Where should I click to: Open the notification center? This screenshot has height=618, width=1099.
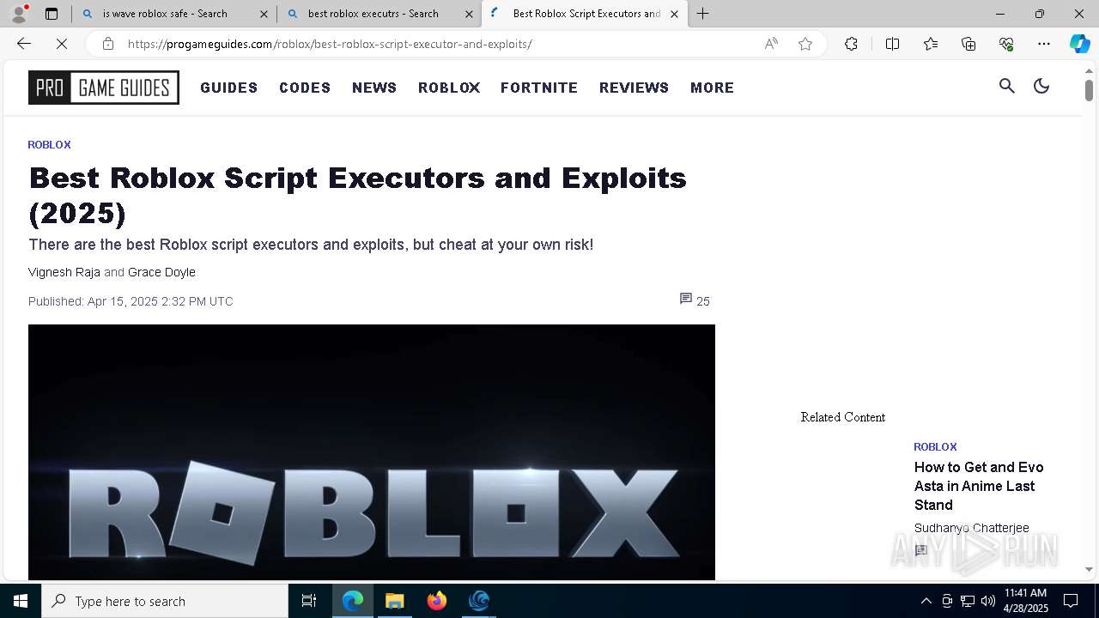tap(1071, 601)
